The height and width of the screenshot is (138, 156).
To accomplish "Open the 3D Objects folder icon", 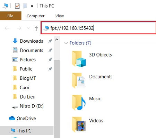I will [x=79, y=59].
